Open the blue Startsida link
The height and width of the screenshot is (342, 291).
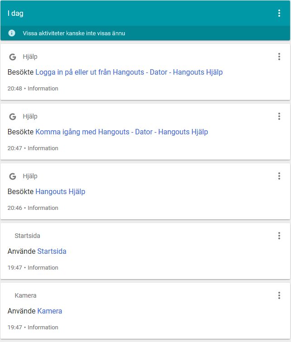tap(52, 251)
